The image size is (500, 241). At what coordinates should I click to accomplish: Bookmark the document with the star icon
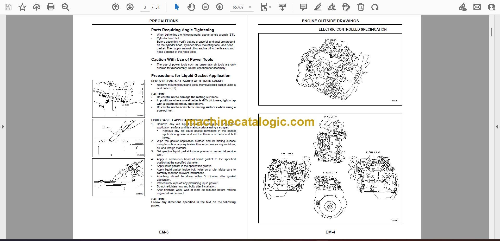22,7
